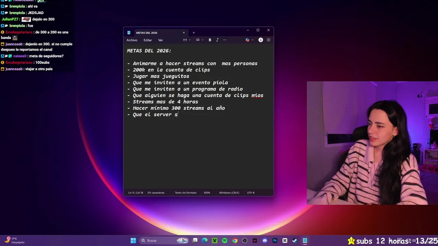Click juancaaab's message 'viajar a otro pais'
438x246 pixels.
click(x=39, y=69)
